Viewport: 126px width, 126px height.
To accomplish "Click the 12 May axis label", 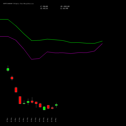I will pos(19,120).
